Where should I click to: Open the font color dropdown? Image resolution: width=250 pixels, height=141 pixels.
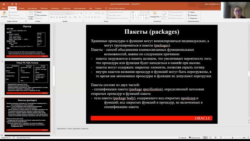tap(80, 17)
